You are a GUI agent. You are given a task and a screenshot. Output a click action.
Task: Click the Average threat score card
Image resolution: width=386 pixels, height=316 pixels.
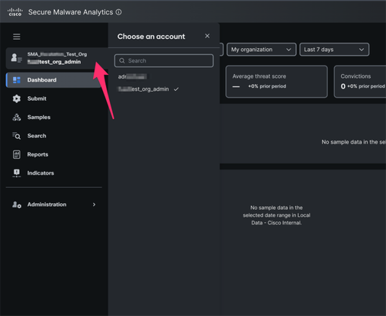(x=277, y=82)
